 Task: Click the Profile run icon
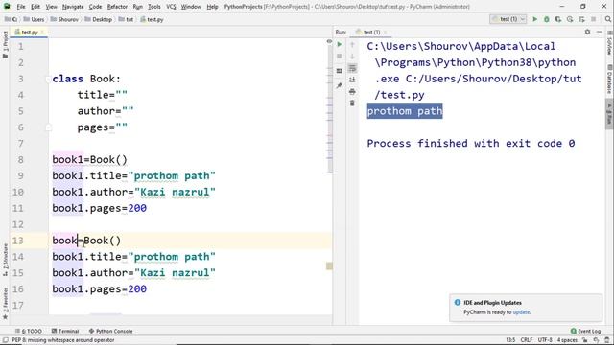click(x=570, y=19)
